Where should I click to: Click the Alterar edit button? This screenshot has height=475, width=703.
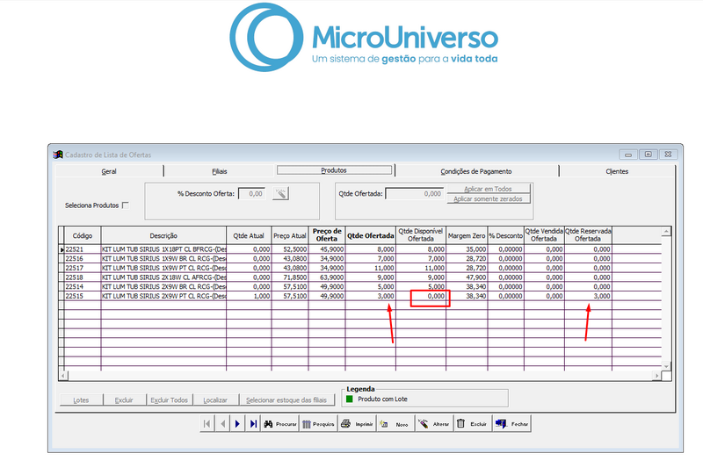click(433, 423)
